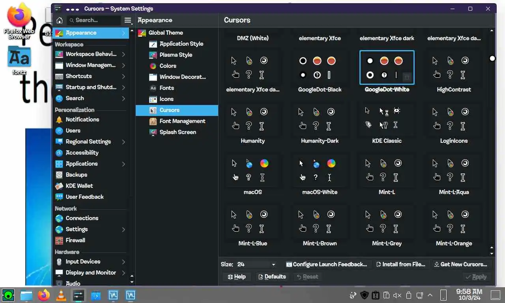505x303 pixels.
Task: Open the cursor Size dropdown
Action: point(256,264)
